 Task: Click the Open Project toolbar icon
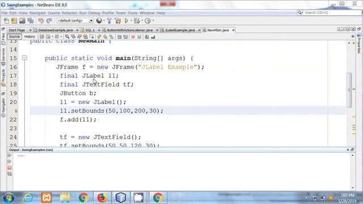pos(22,21)
